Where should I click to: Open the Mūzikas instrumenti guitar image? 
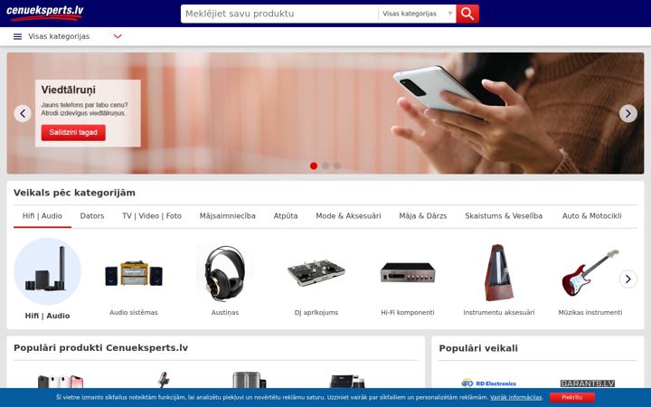click(590, 273)
